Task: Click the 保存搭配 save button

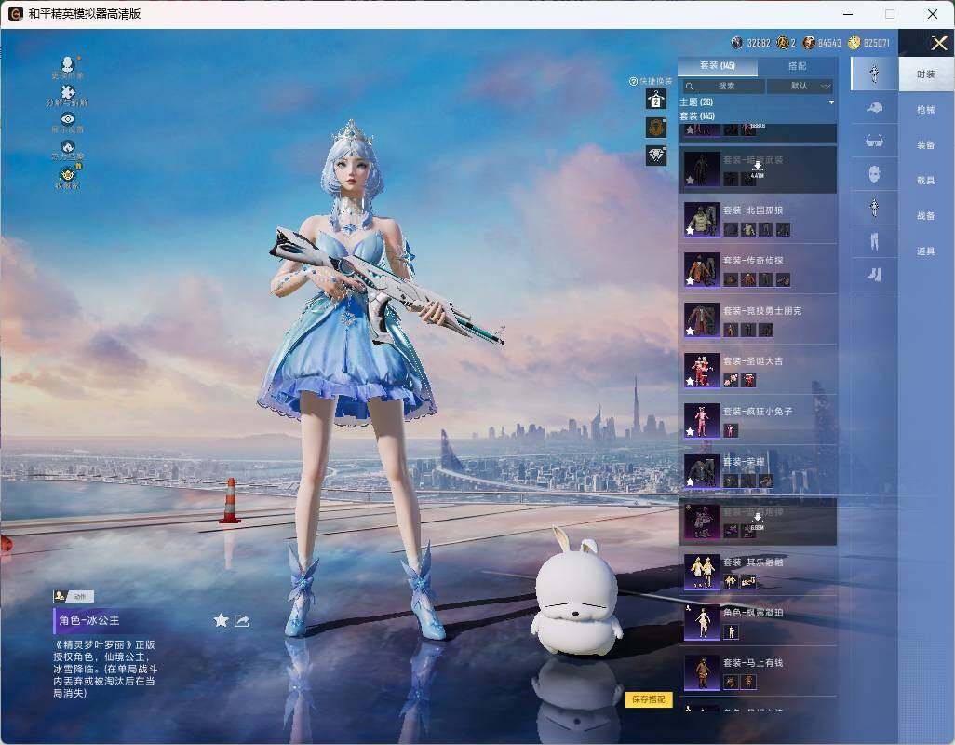Action: [x=648, y=699]
